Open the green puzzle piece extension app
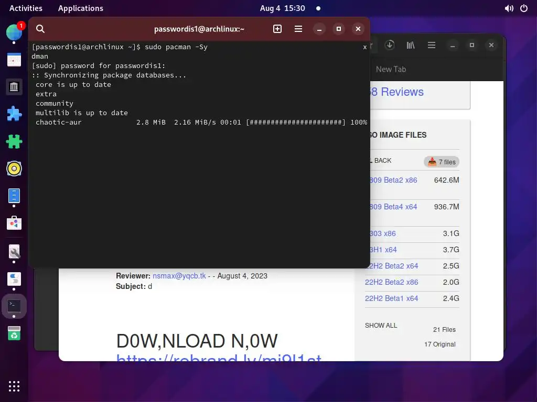 click(14, 141)
